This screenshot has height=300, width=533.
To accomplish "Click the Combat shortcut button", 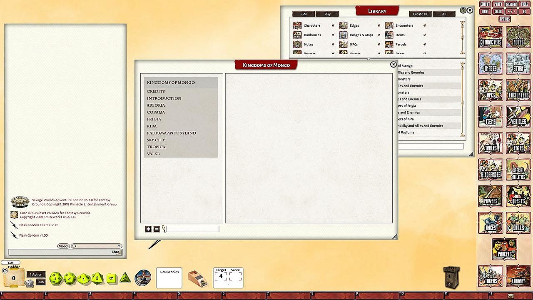I will coord(485,4).
